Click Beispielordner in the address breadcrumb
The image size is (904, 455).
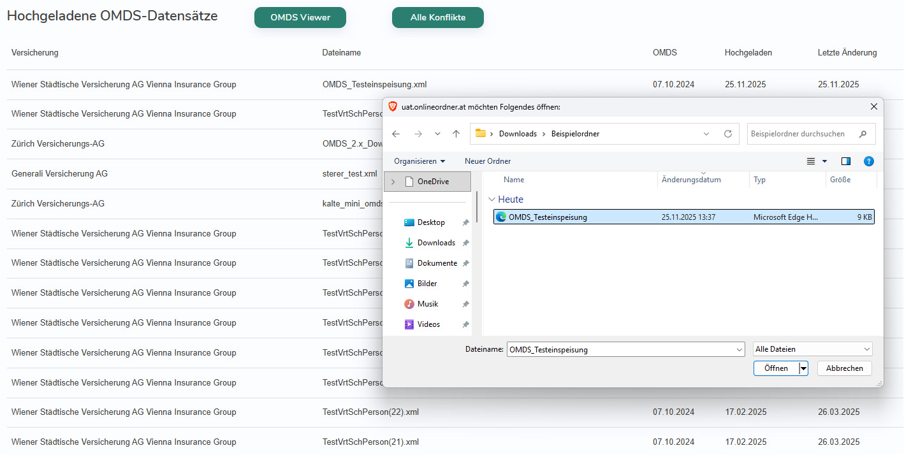point(575,134)
